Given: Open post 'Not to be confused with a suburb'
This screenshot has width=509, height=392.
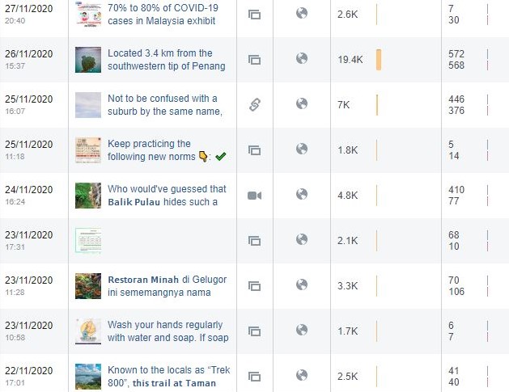Looking at the screenshot, I should (x=165, y=105).
